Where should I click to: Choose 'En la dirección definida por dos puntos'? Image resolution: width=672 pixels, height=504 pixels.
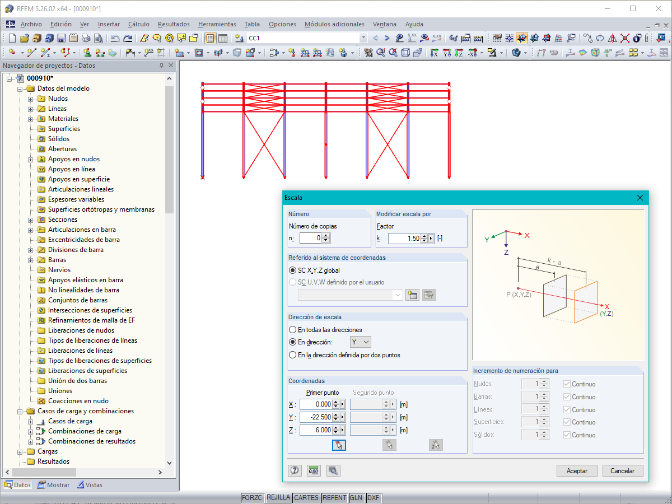click(x=292, y=355)
